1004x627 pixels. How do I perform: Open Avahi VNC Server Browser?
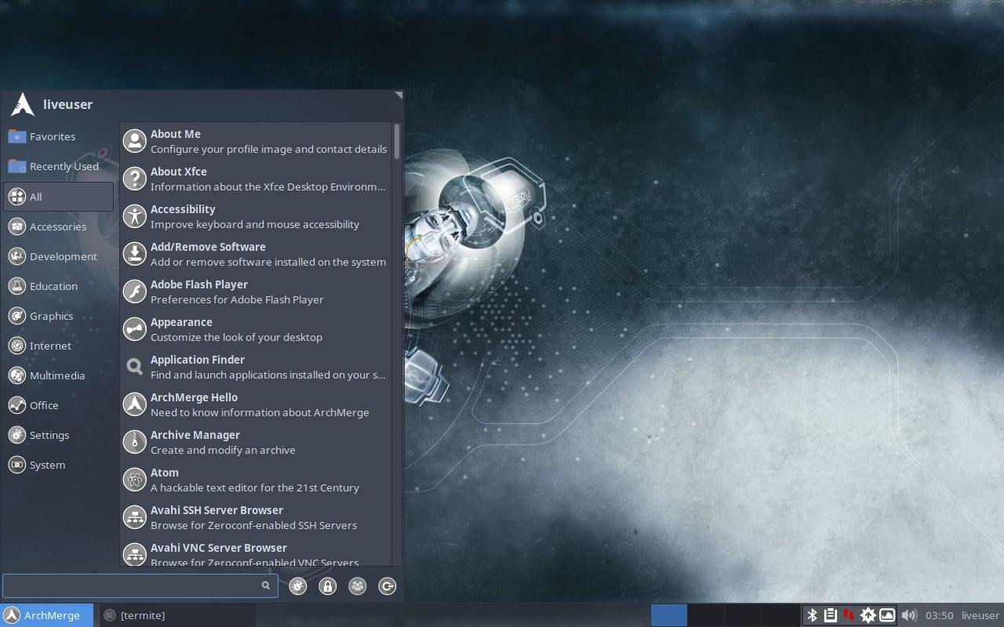pyautogui.click(x=256, y=553)
